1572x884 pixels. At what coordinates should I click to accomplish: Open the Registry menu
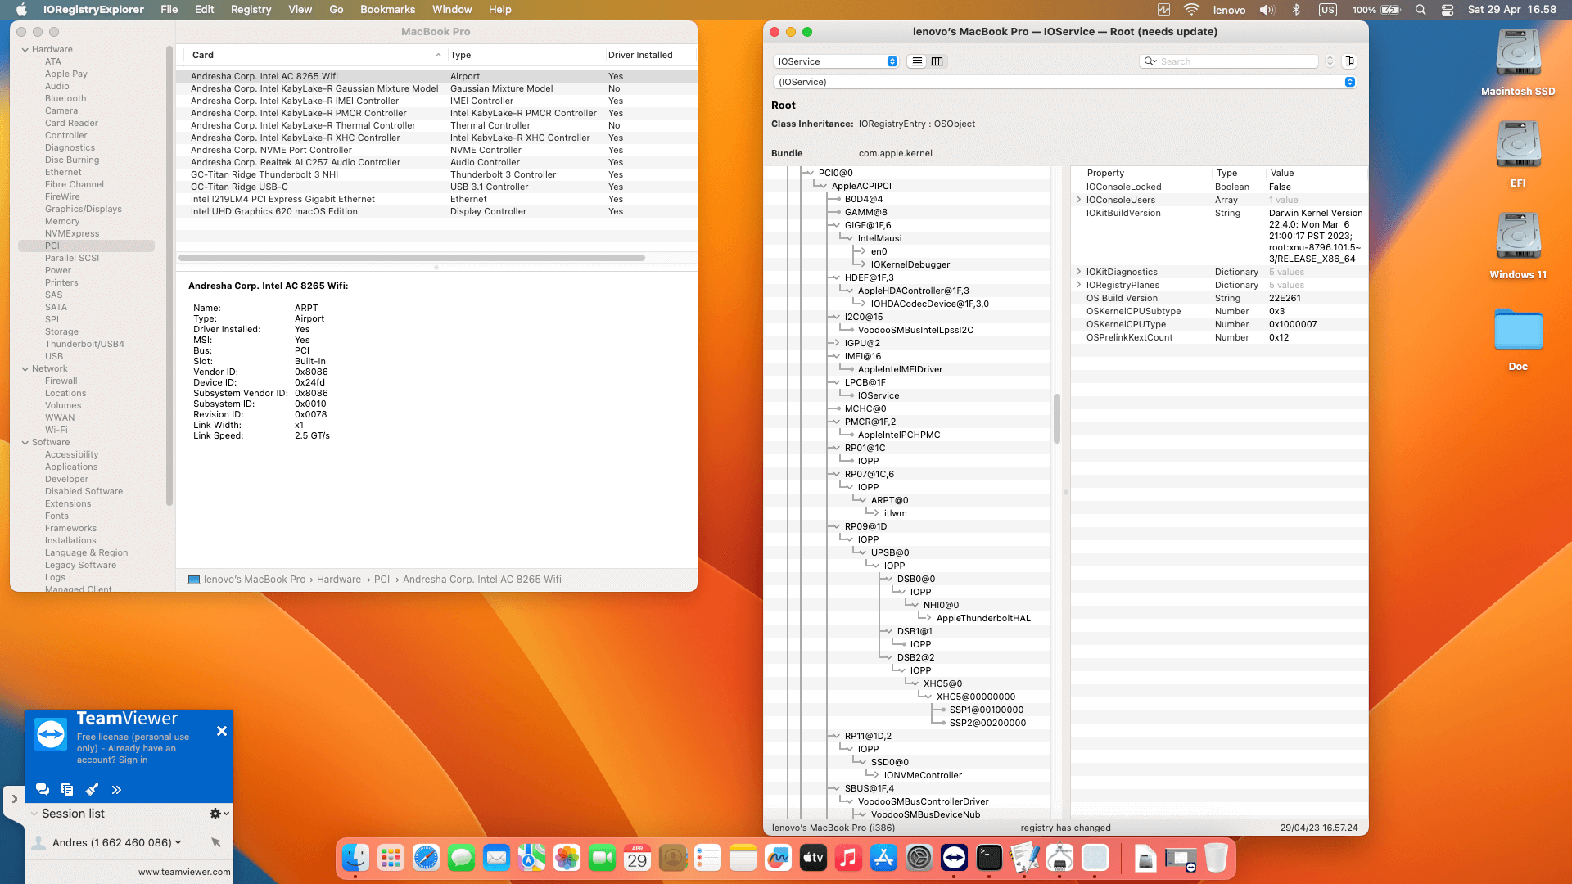(251, 10)
